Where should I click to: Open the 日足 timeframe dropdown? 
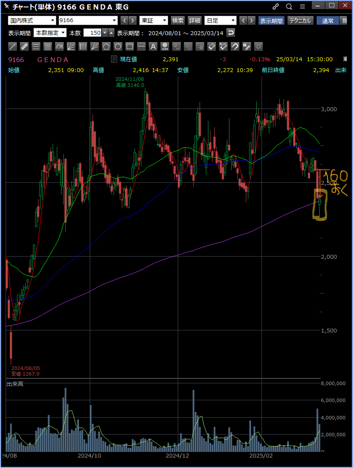point(220,20)
